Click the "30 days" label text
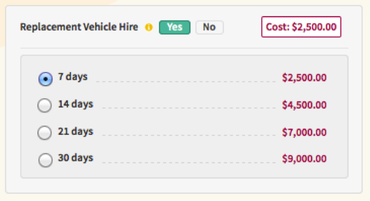 click(x=75, y=158)
